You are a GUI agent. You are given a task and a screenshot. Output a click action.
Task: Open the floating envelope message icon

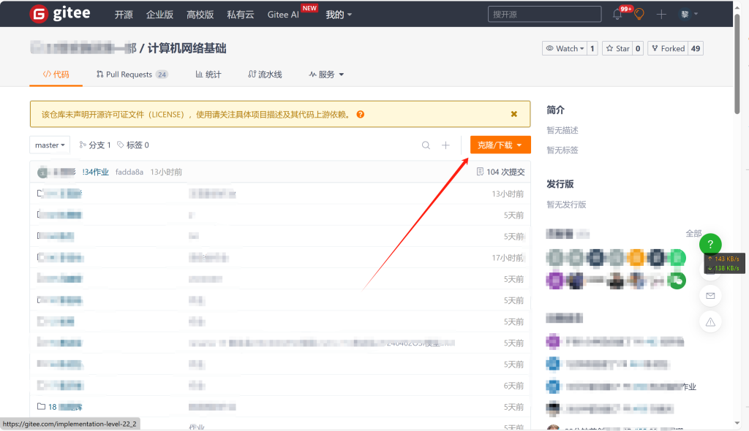pos(710,295)
